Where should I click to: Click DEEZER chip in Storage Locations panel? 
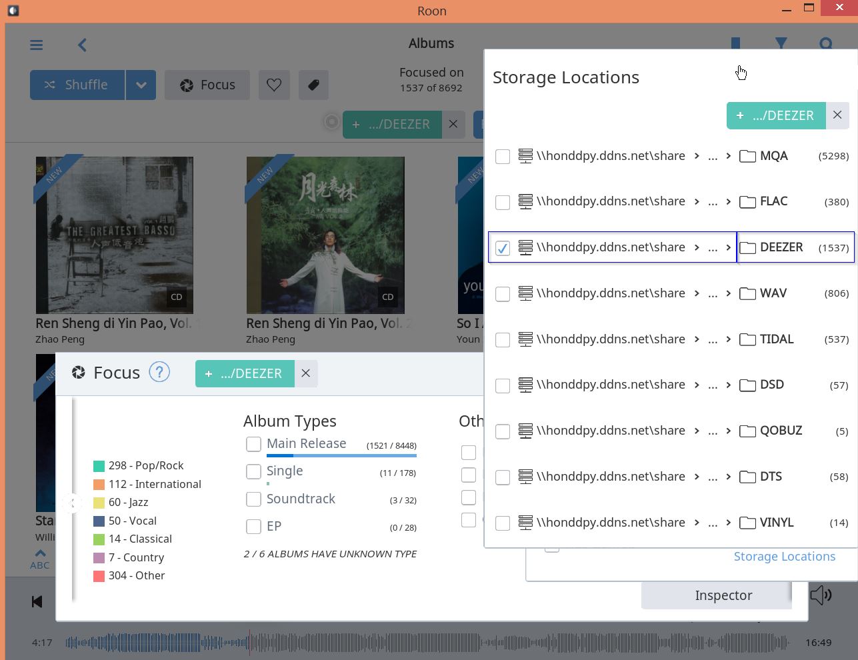[776, 115]
